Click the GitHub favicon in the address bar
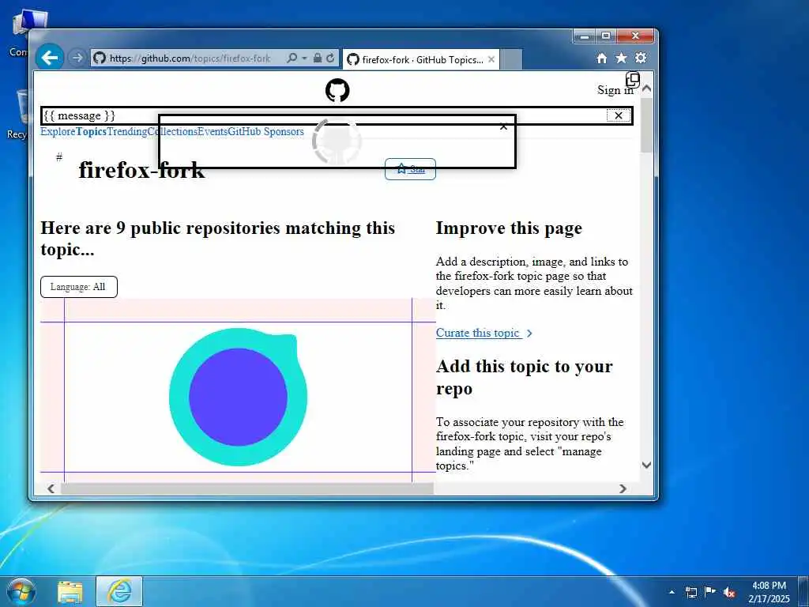The width and height of the screenshot is (809, 607). (100, 58)
